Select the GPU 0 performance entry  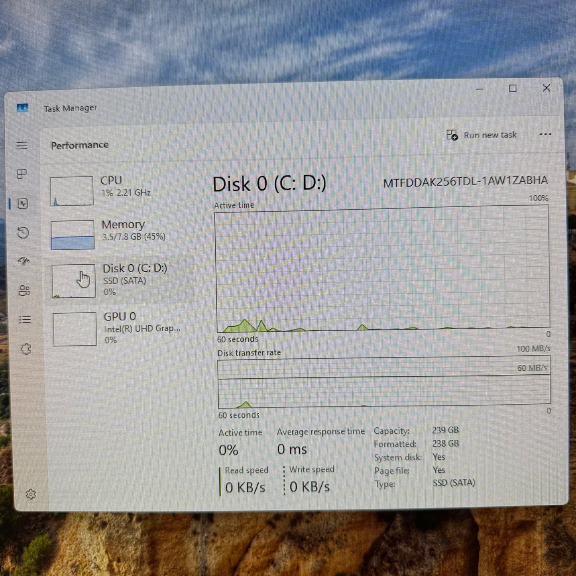coord(120,328)
